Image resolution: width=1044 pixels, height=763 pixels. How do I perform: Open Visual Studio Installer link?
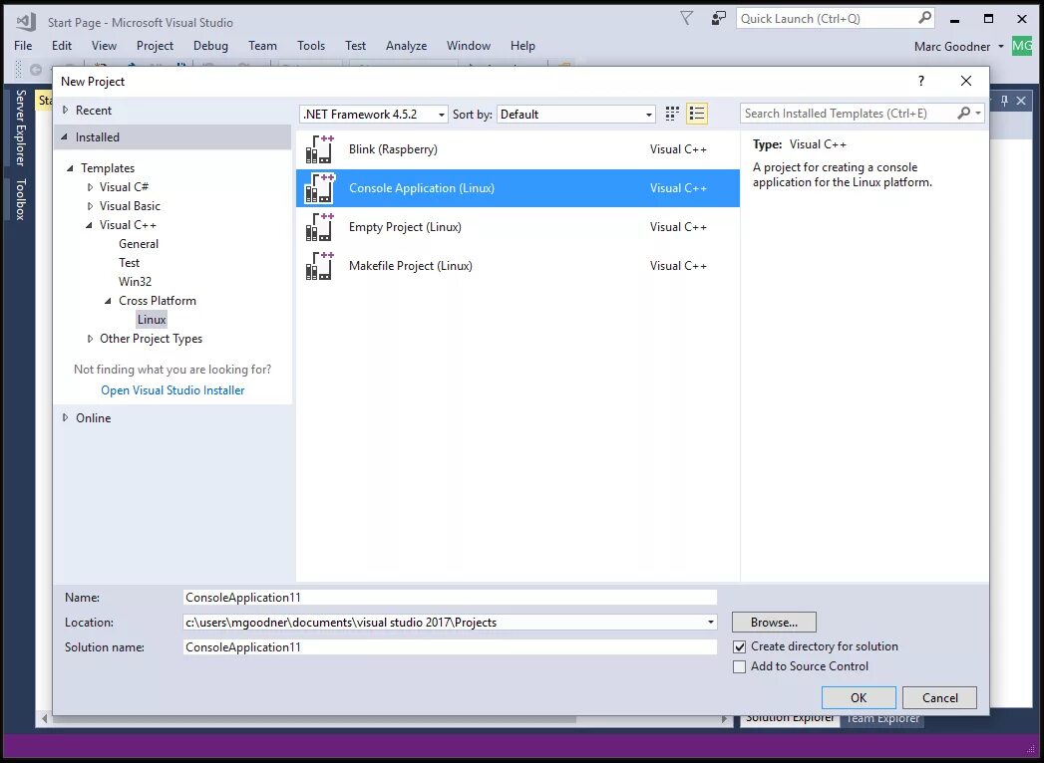click(x=173, y=390)
